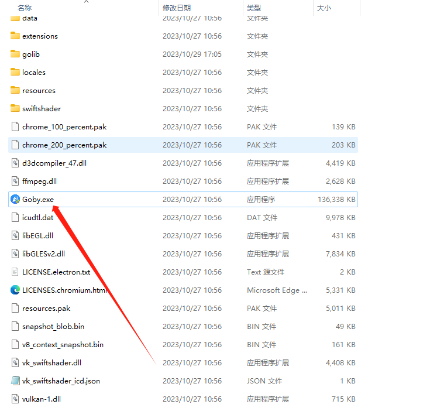Click the d3dcompiler_47.dll file icon
The height and width of the screenshot is (411, 430).
point(15,163)
